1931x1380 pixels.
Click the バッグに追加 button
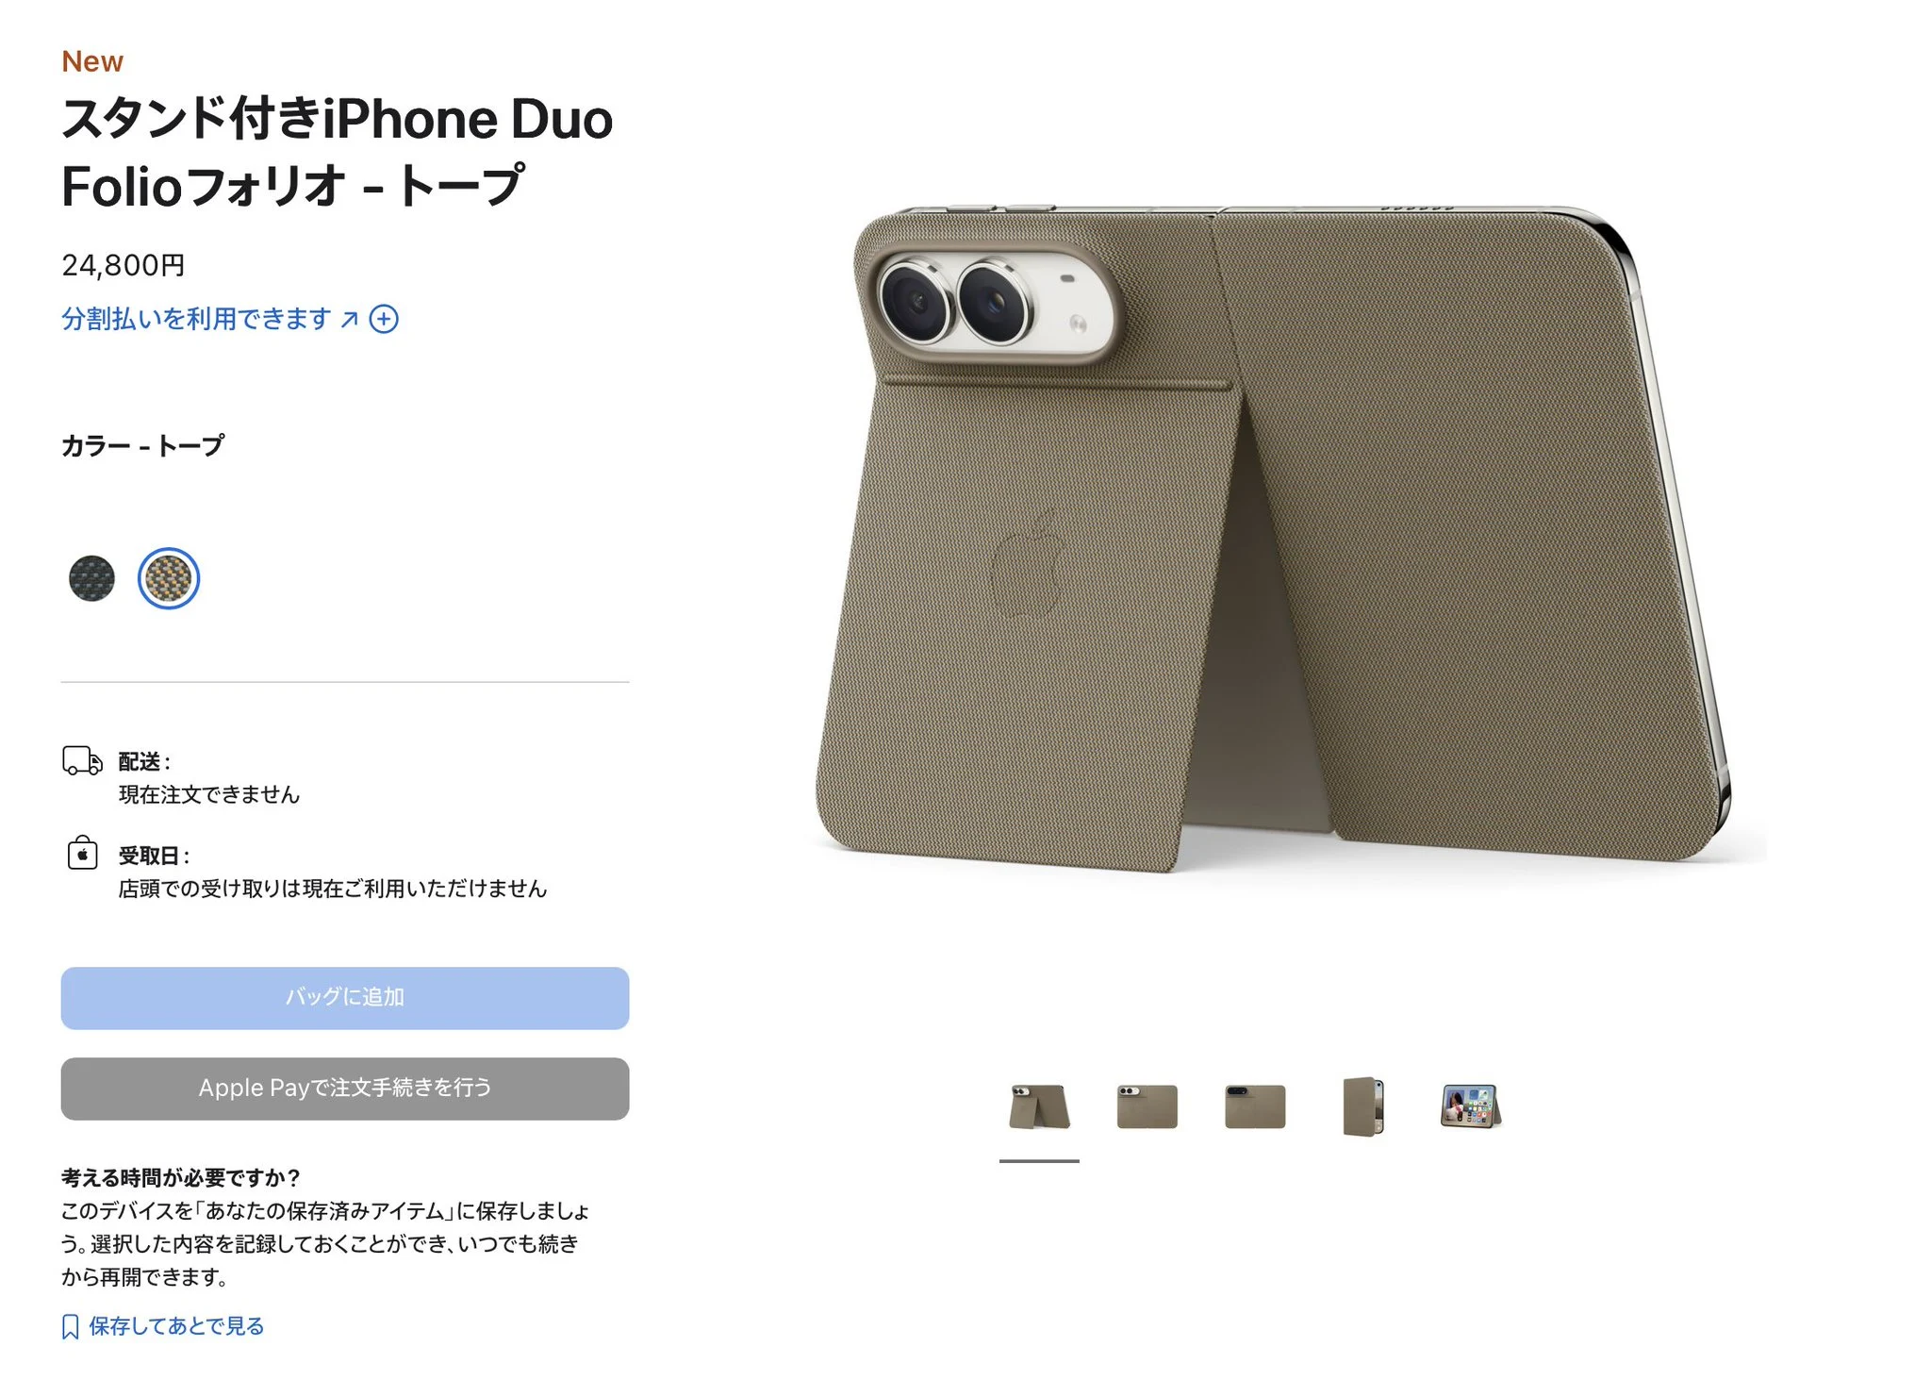(x=345, y=997)
